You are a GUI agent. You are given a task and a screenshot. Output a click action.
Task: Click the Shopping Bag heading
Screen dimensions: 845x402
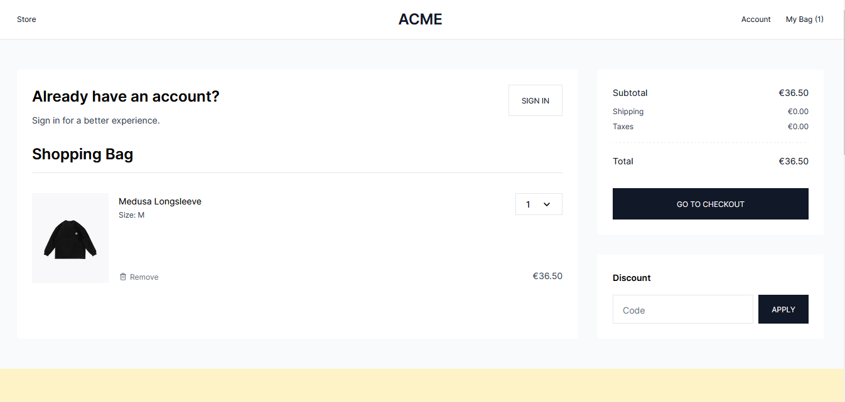click(x=82, y=154)
